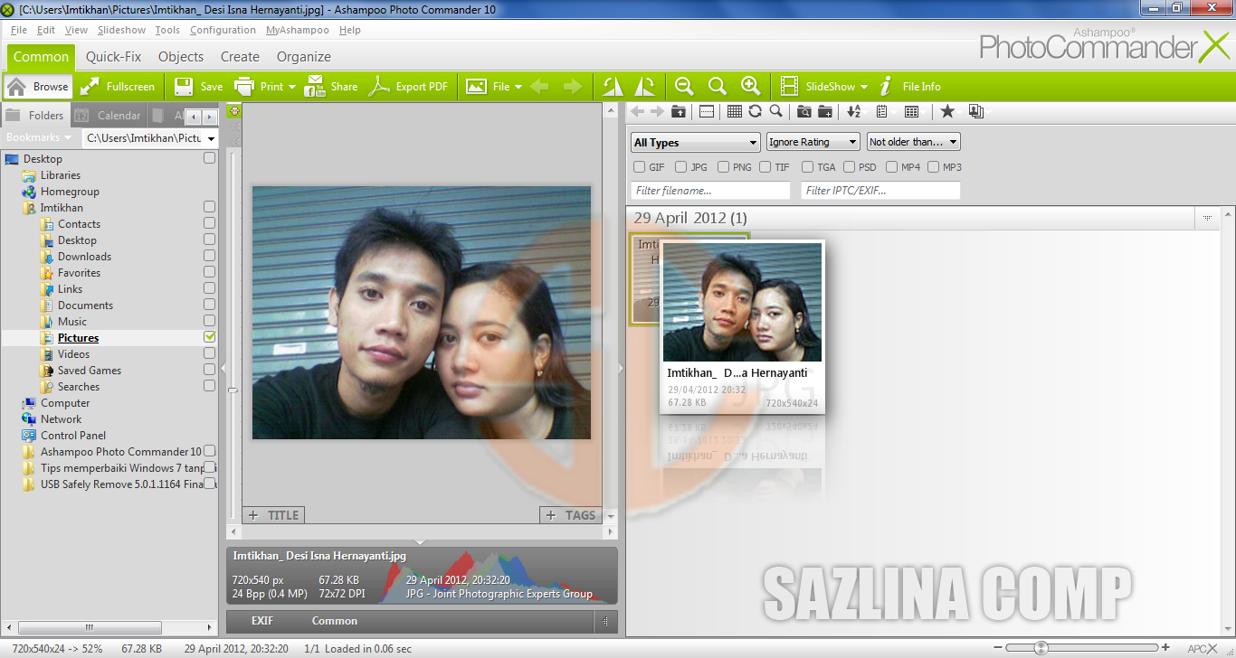Tick the MP4 filter checkbox

coord(891,167)
